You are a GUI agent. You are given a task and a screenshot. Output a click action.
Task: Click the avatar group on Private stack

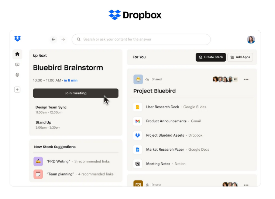pyautogui.click(x=230, y=184)
